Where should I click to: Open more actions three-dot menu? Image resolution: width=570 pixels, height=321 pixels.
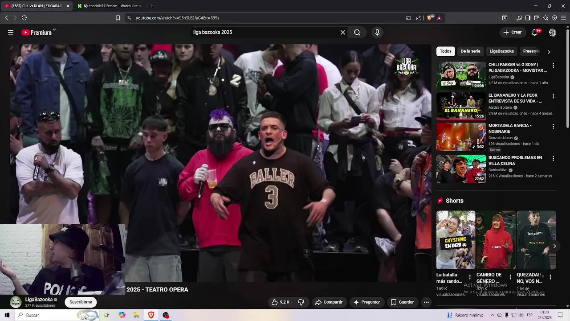click(x=426, y=302)
